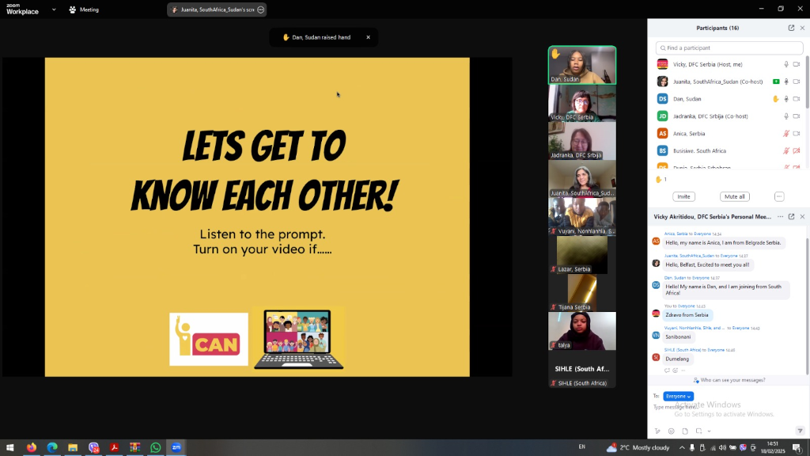Toggle microphone for Vicky, DFC Serbia

coord(785,64)
